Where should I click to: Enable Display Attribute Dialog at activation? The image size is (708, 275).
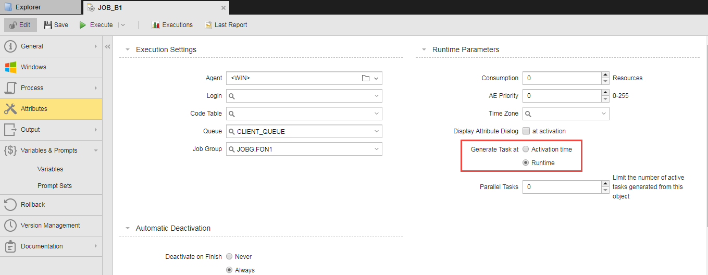click(526, 131)
